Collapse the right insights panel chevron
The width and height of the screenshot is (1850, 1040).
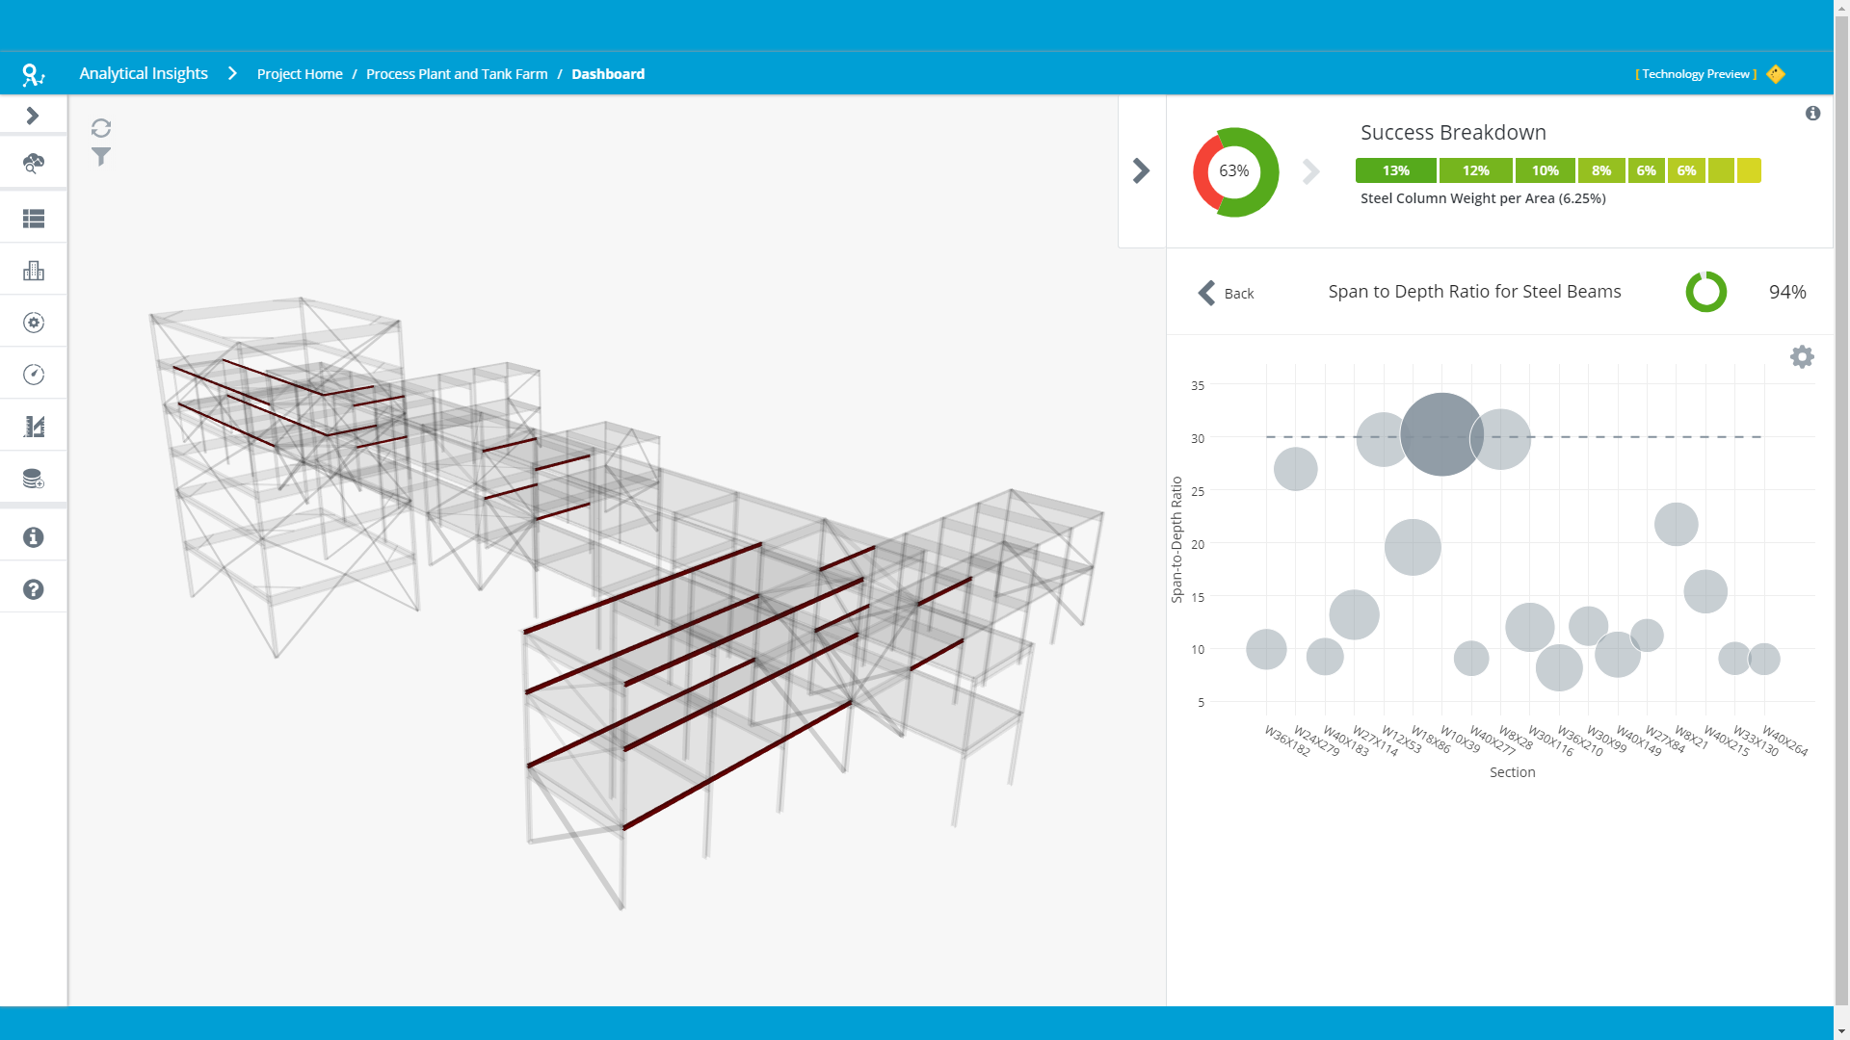[1142, 171]
